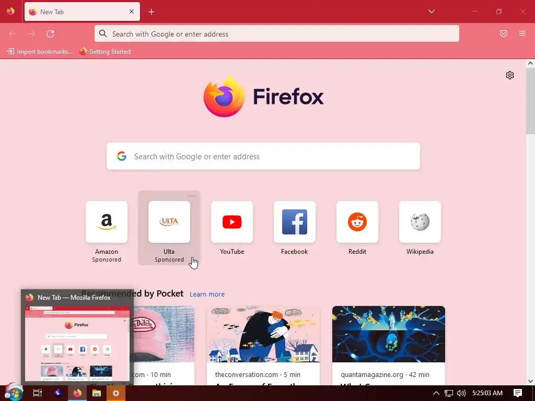Open Import bookmarks bookmark item
Screen dimensions: 535x401
pyautogui.click(x=40, y=52)
